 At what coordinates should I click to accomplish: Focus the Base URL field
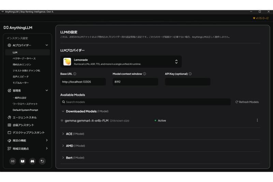[83, 82]
